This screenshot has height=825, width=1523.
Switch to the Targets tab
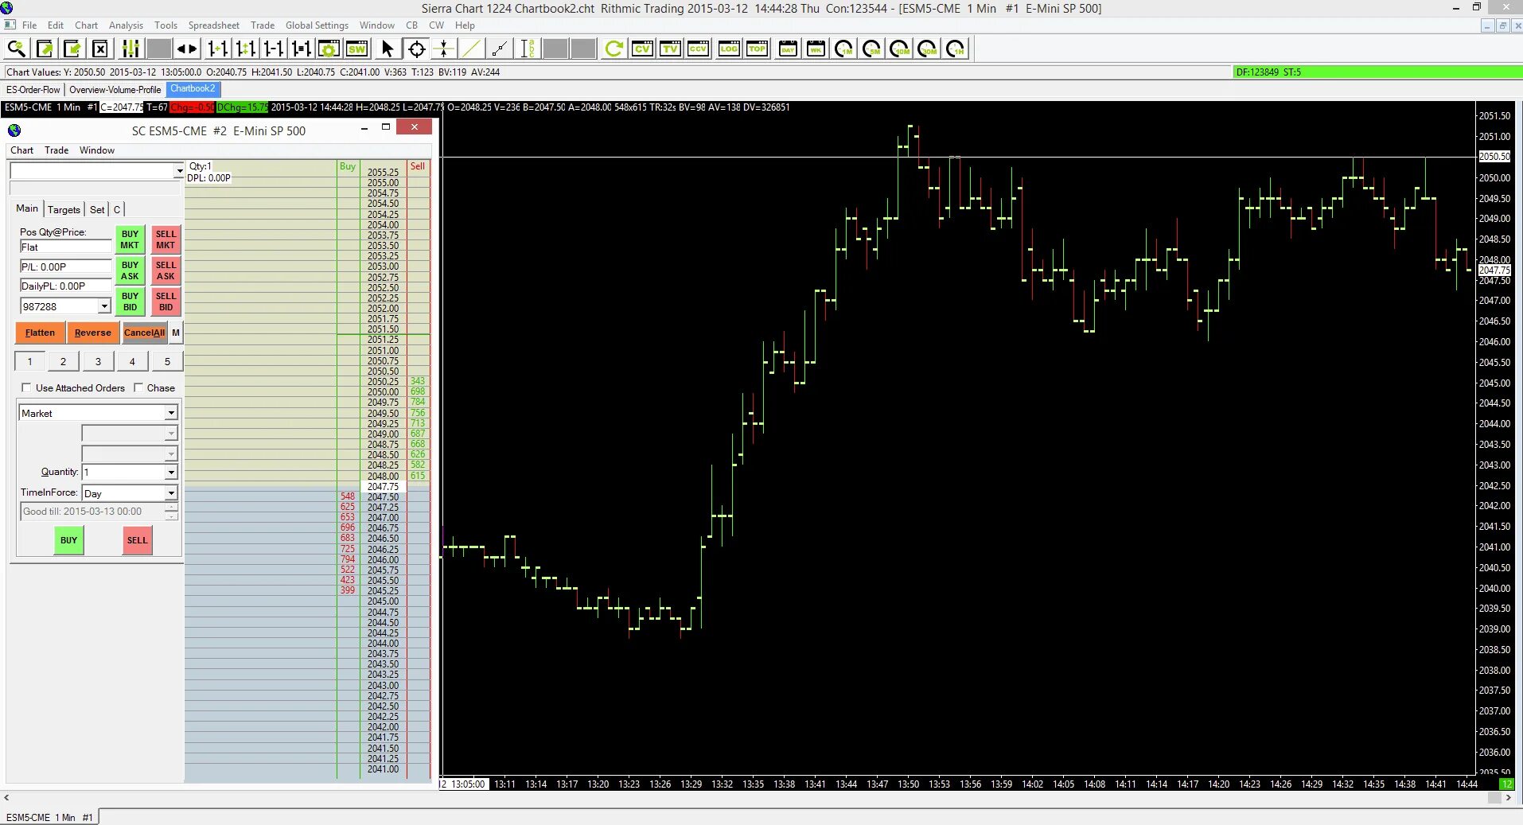(x=64, y=209)
